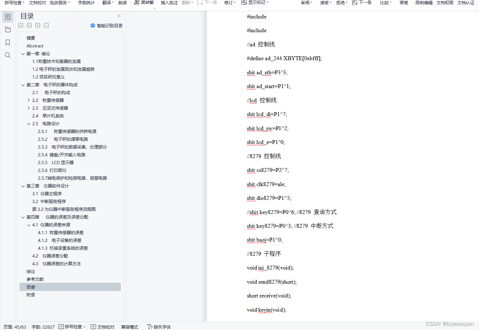Jump to Abstract in the outline

point(35,46)
